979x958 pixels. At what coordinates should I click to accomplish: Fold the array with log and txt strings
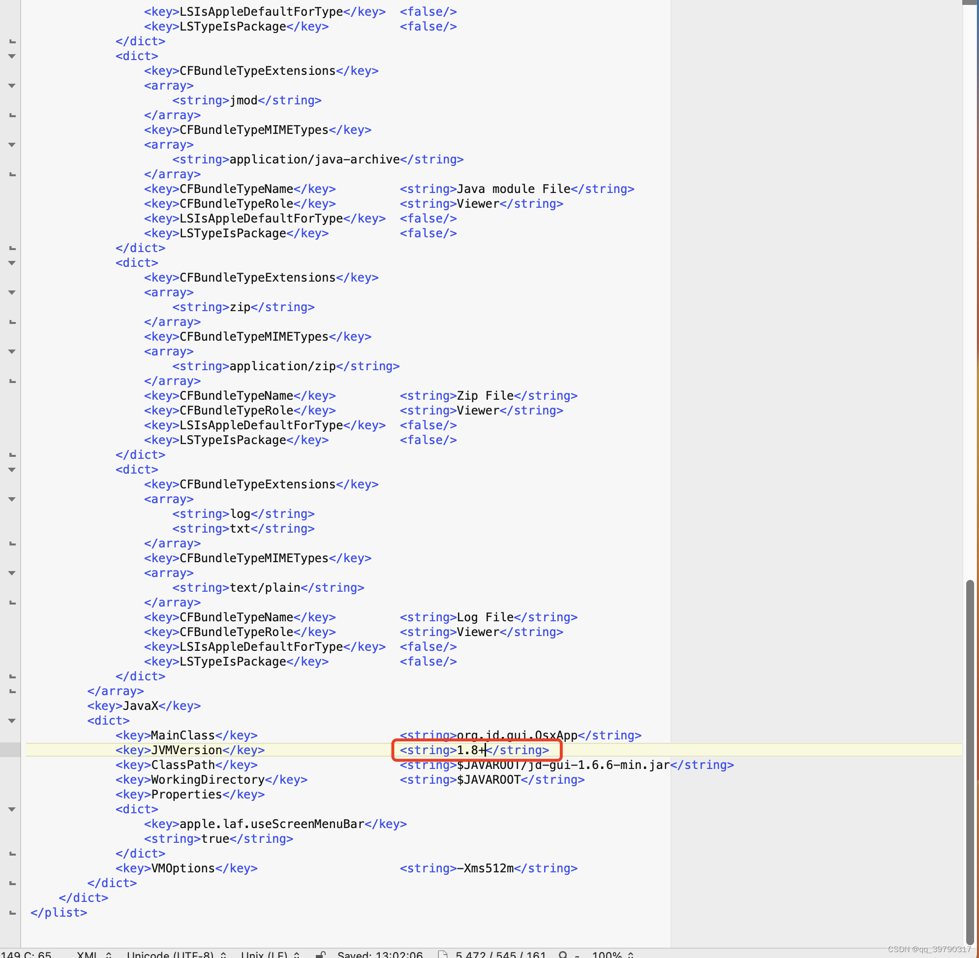[x=12, y=499]
